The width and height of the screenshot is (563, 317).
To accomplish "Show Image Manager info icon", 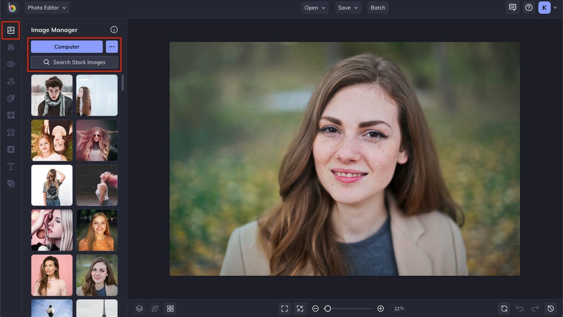I will [114, 29].
